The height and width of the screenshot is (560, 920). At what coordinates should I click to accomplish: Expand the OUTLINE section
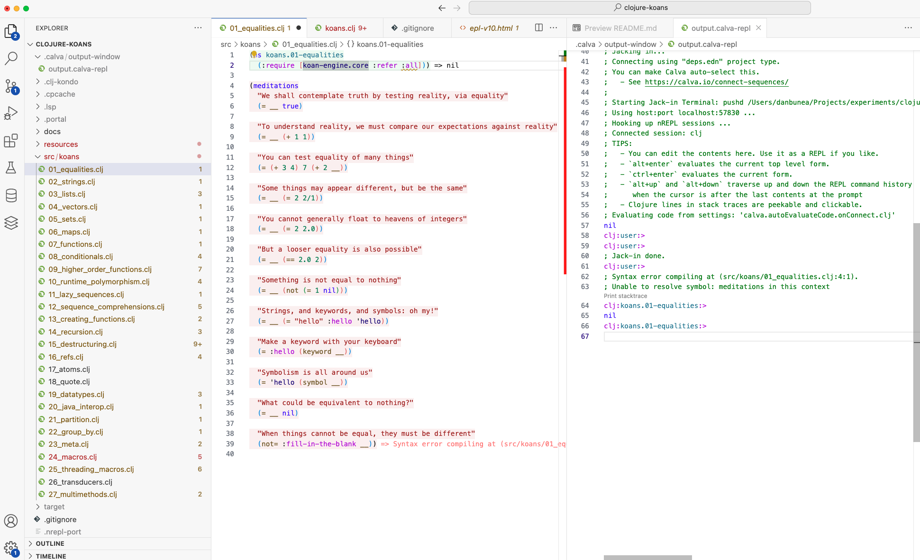pos(50,543)
